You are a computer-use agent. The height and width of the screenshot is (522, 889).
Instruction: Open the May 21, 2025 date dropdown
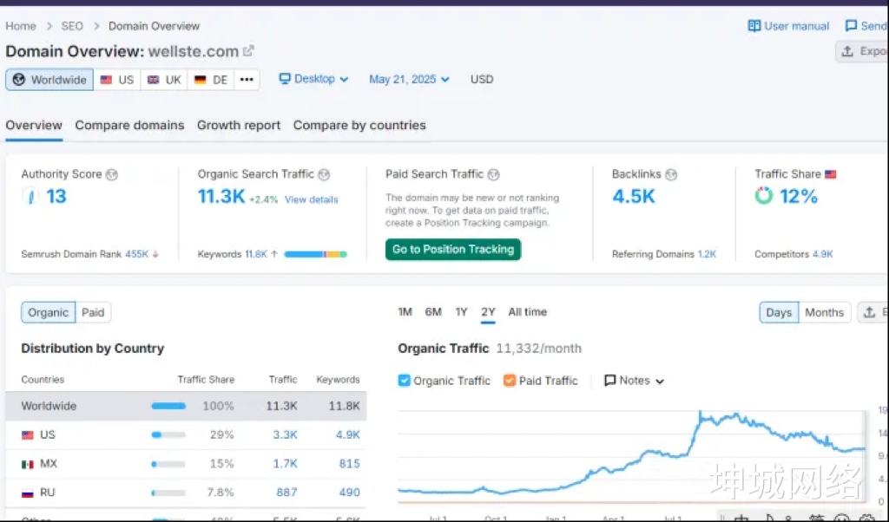coord(409,79)
